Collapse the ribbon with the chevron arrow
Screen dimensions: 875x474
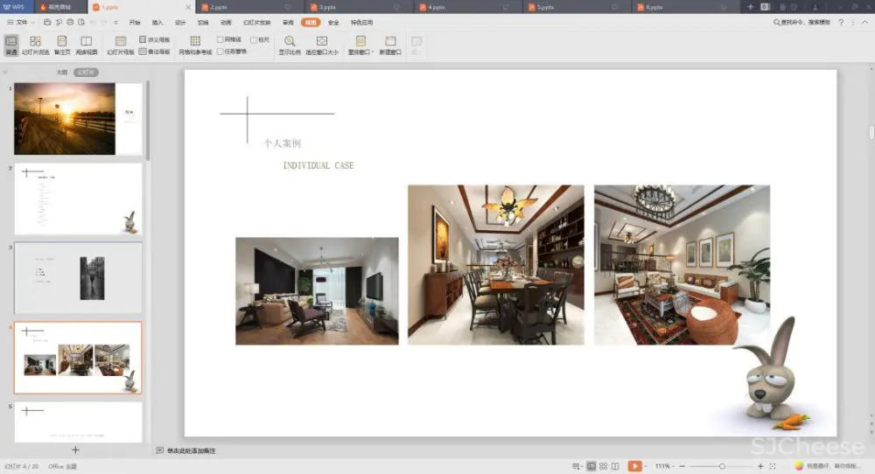[854, 22]
